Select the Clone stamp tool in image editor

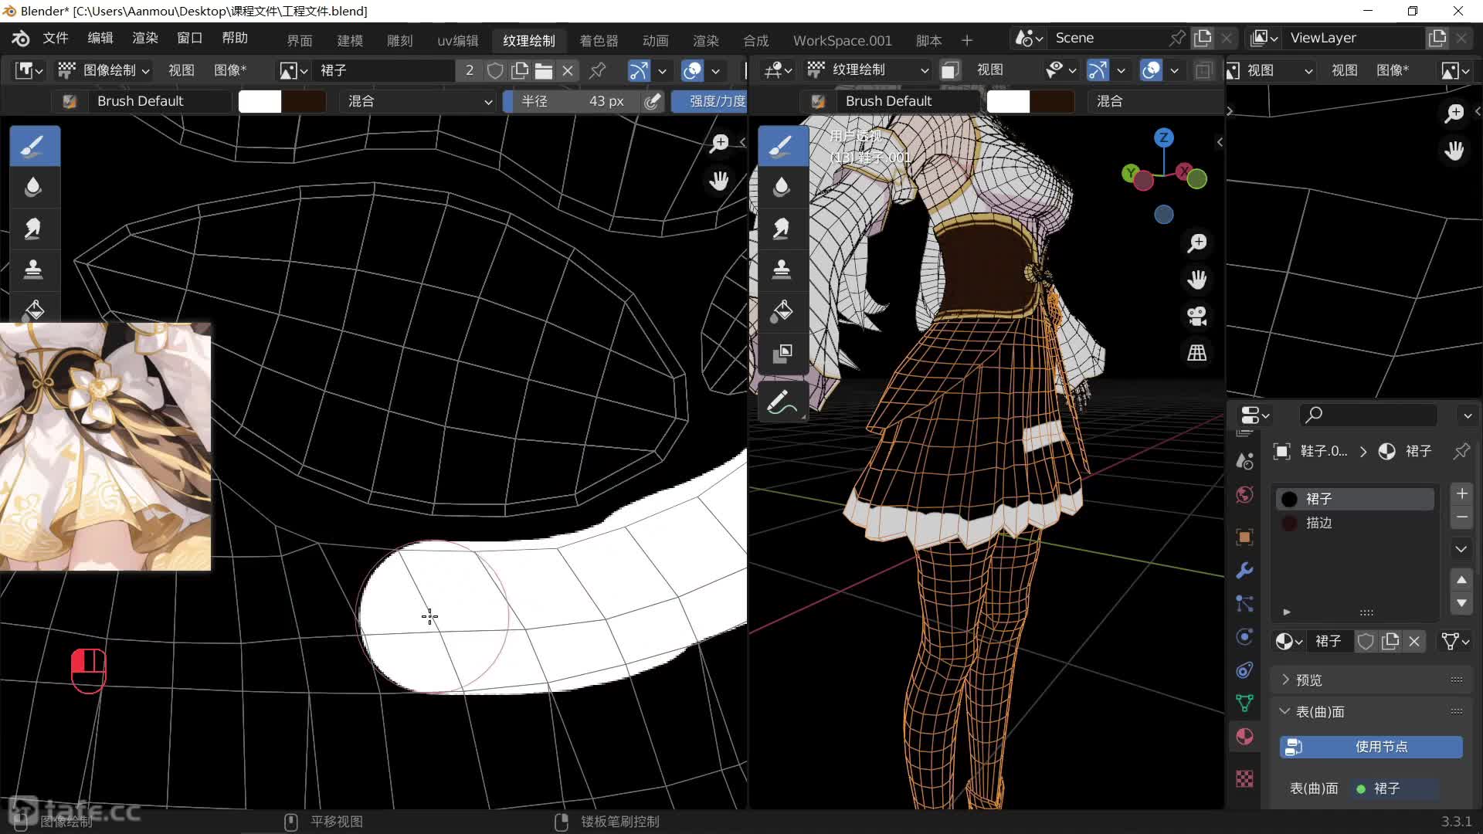34,270
